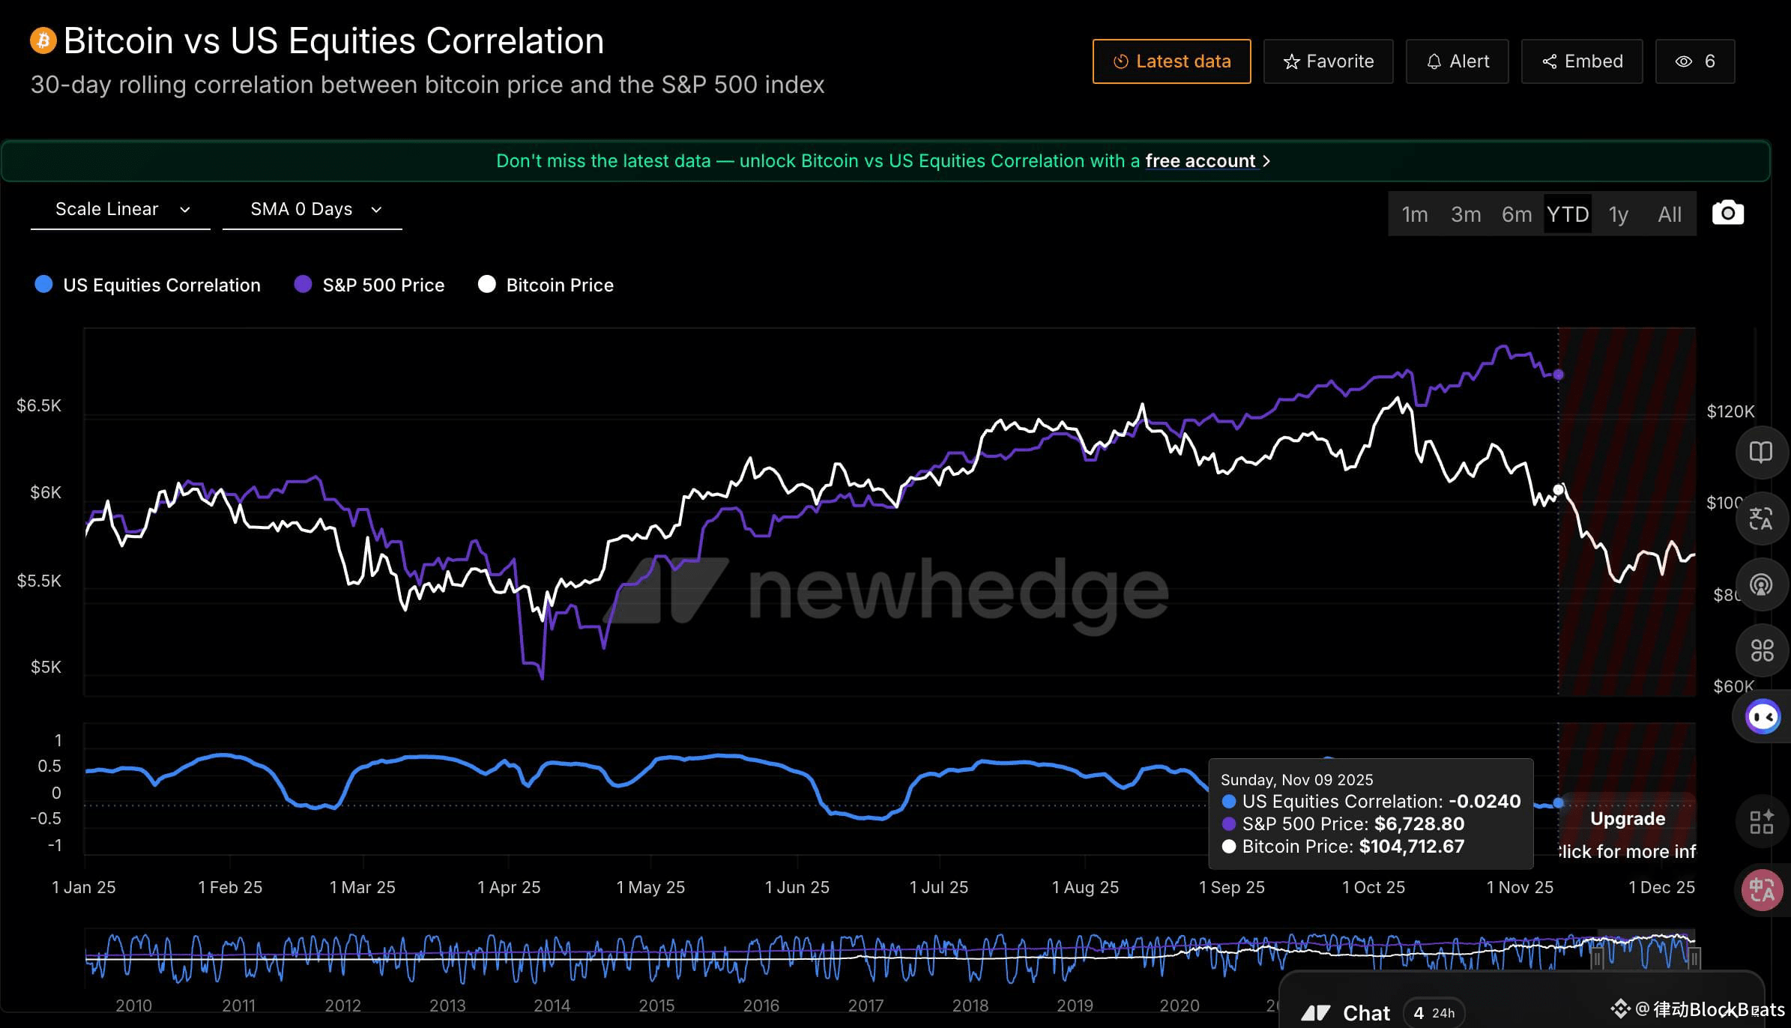Click the Bitcoin logo beside title
Image resolution: width=1791 pixels, height=1028 pixels.
click(x=43, y=40)
